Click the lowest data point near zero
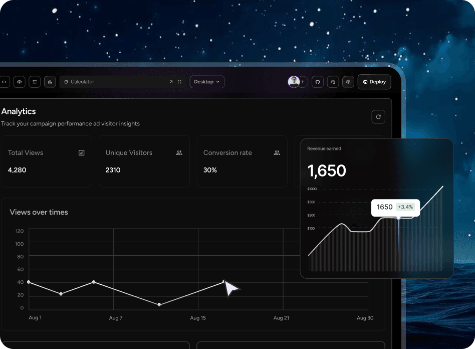The height and width of the screenshot is (349, 475). 159,304
